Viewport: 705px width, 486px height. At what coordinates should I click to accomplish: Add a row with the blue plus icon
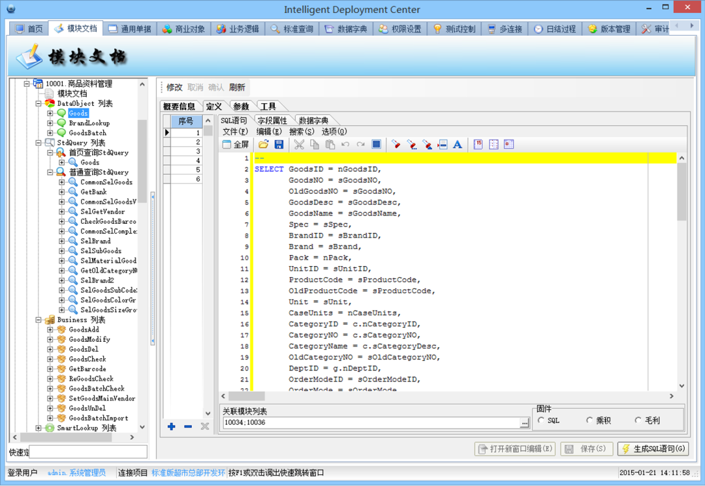(171, 426)
